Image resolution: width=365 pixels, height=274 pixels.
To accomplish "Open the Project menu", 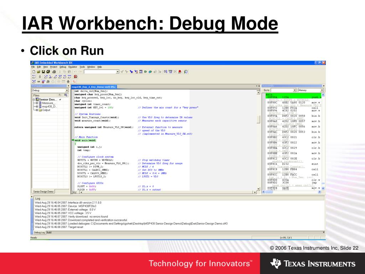I will pyautogui.click(x=53, y=67).
